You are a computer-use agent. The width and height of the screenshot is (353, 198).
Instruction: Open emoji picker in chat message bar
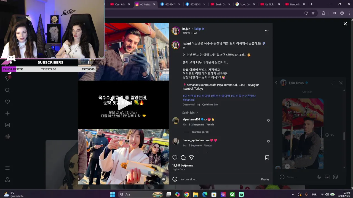282,177
